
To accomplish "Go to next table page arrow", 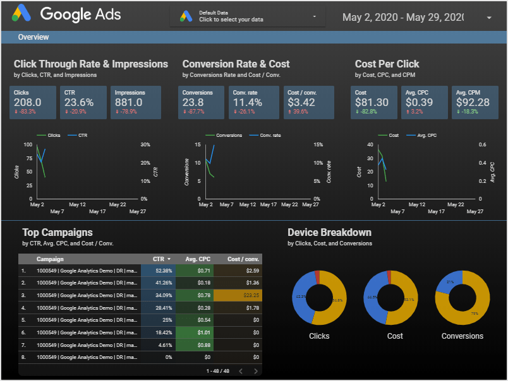I will [256, 371].
